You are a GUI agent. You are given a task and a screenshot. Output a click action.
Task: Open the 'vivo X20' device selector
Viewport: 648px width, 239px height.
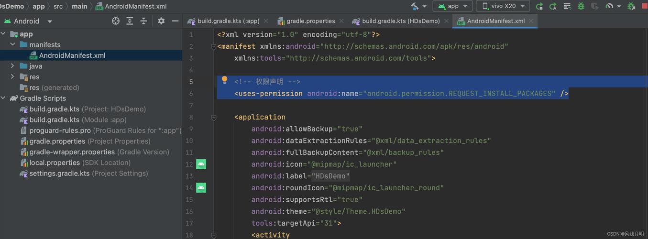pyautogui.click(x=503, y=6)
